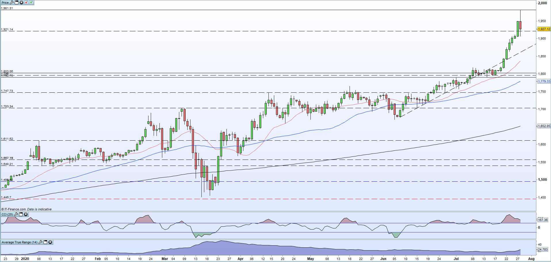551x262 pixels.
Task: Click the Price panel title label
Action: tap(5, 3)
